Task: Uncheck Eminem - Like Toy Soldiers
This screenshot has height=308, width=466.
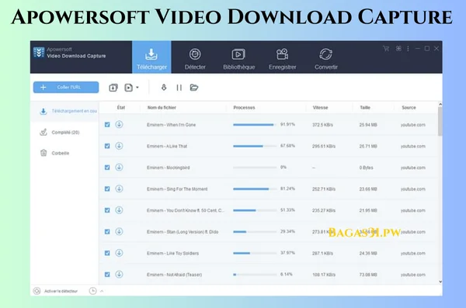Action: coord(107,253)
